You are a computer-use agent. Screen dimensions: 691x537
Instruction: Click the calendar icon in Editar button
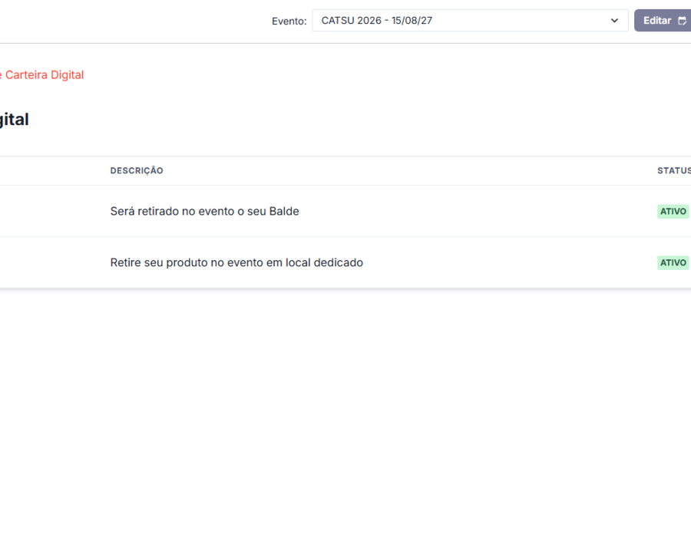tap(682, 21)
